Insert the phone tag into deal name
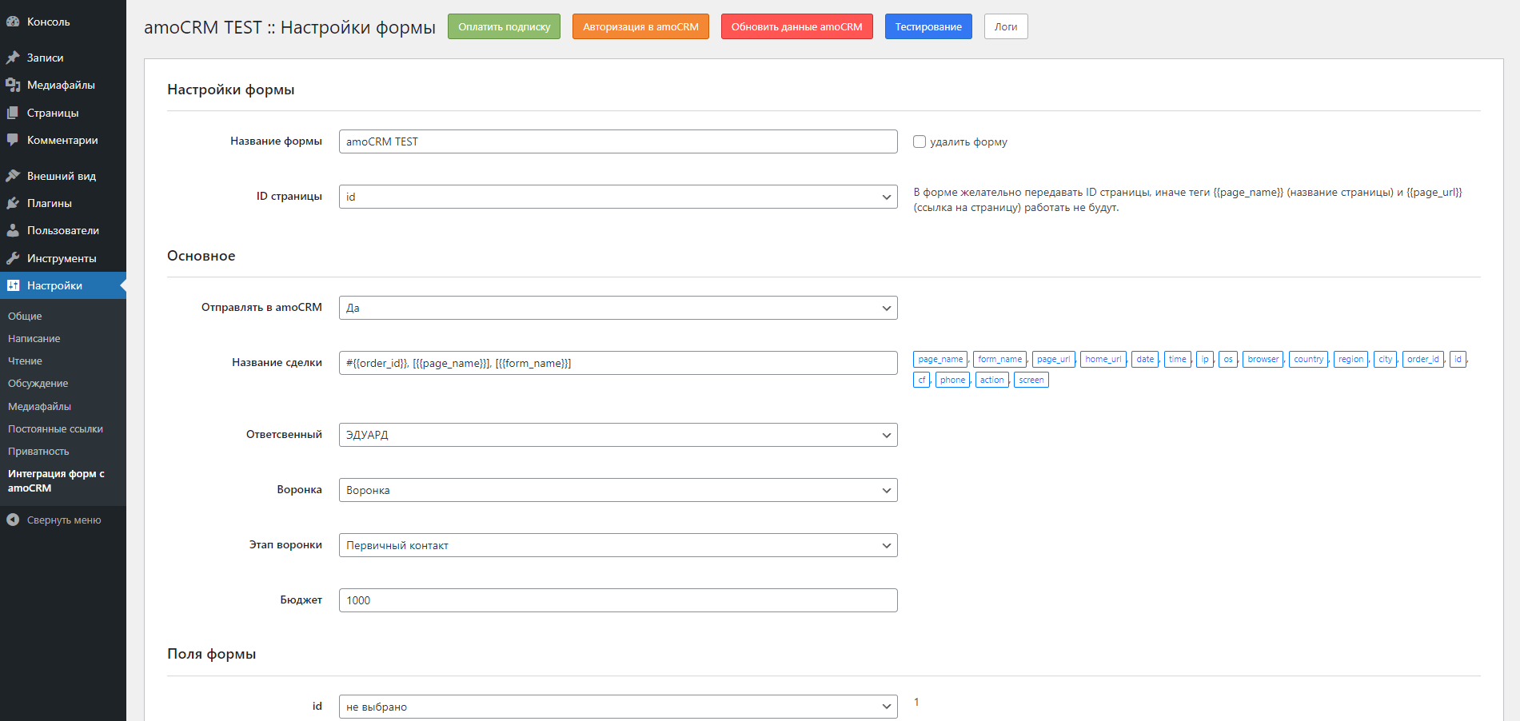This screenshot has width=1520, height=721. coord(952,379)
